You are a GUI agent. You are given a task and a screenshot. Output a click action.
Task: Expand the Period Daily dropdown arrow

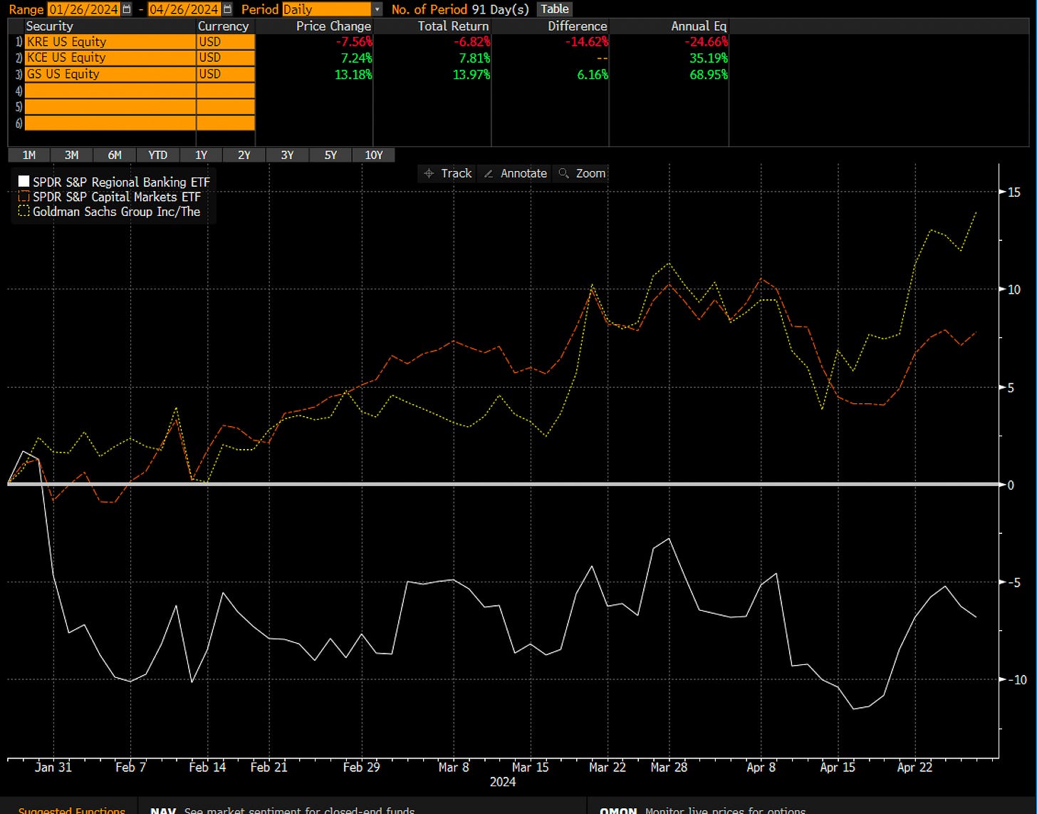pos(377,9)
